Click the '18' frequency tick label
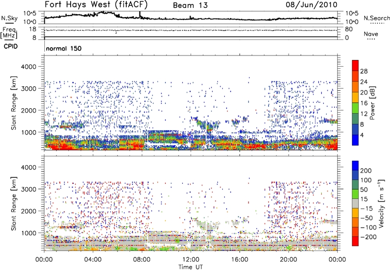The image size is (390, 270). 32,29
